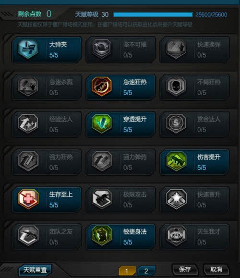Select the 快速晋升 star talent icon

coord(176,199)
